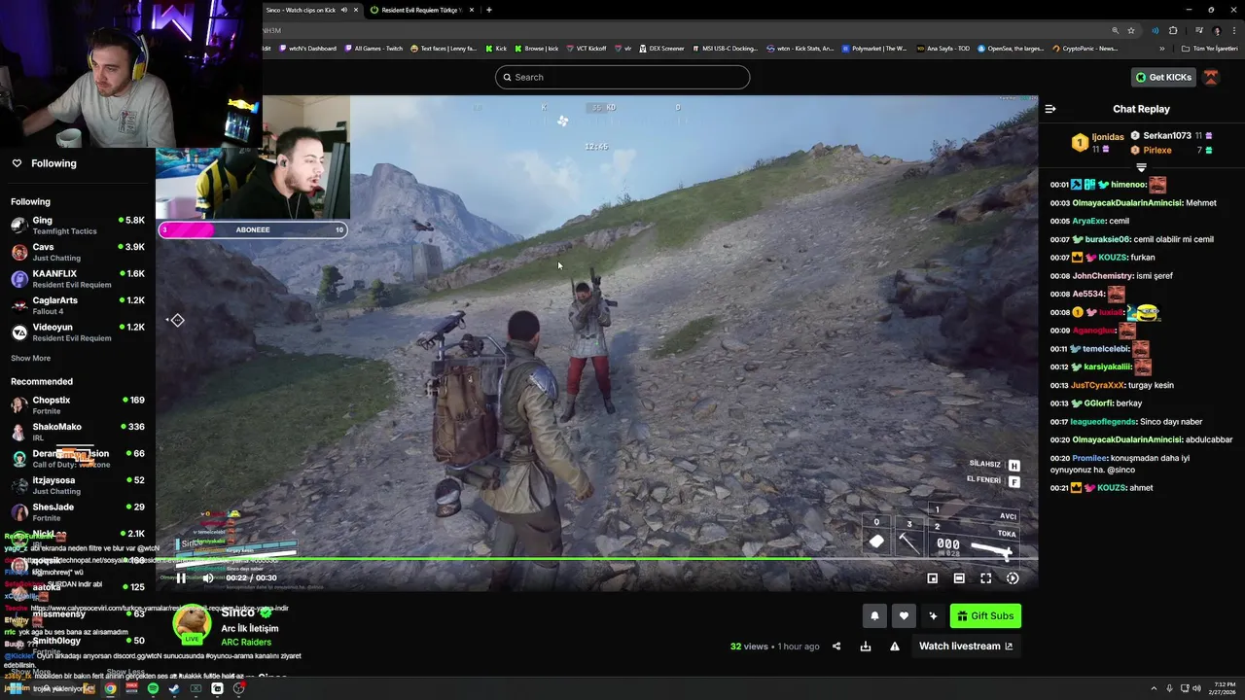Open Tüm Yer İşaretleri bookmarks folder
Image resolution: width=1245 pixels, height=700 pixels.
tap(1209, 49)
